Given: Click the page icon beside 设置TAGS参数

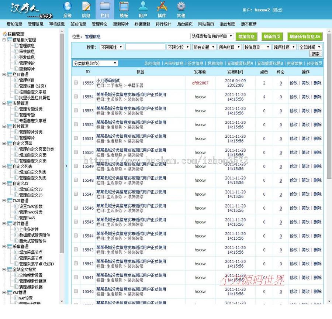Looking at the screenshot, I should [16, 206].
